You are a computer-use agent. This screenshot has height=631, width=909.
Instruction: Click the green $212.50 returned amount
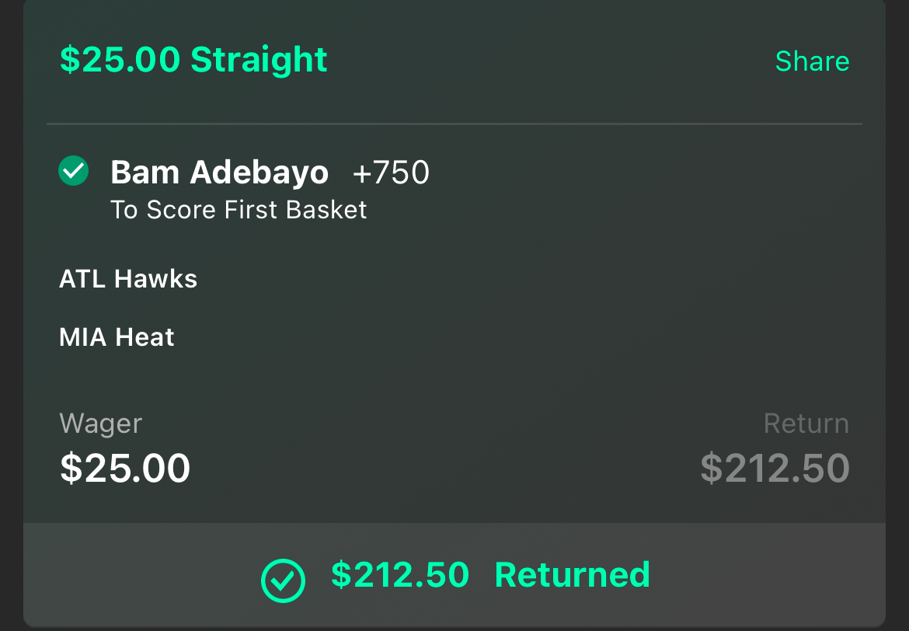coord(400,575)
